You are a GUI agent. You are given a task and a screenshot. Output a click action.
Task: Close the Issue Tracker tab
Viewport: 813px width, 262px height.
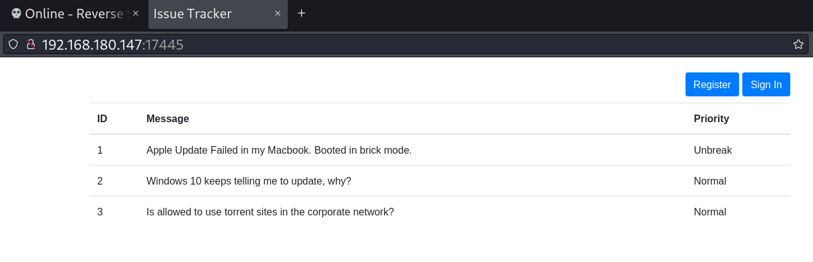coord(277,13)
